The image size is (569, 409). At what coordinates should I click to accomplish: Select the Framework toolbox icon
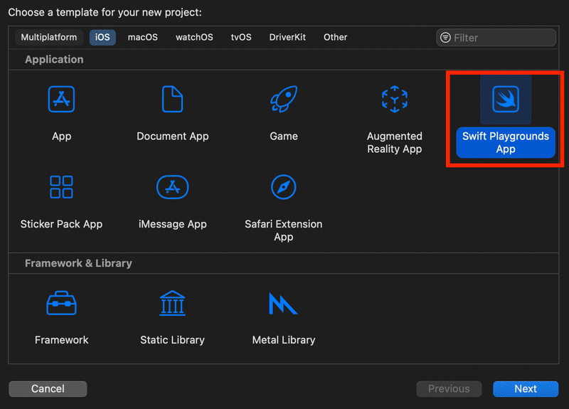pos(62,303)
